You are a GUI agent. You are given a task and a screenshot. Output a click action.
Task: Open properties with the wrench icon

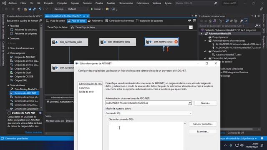pyautogui.click(x=242, y=21)
